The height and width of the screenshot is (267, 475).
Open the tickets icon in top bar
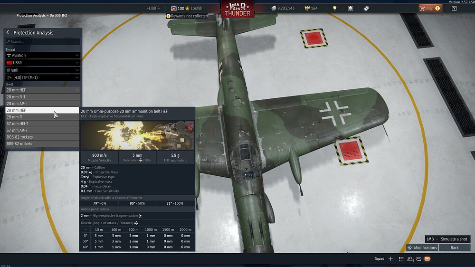366,8
